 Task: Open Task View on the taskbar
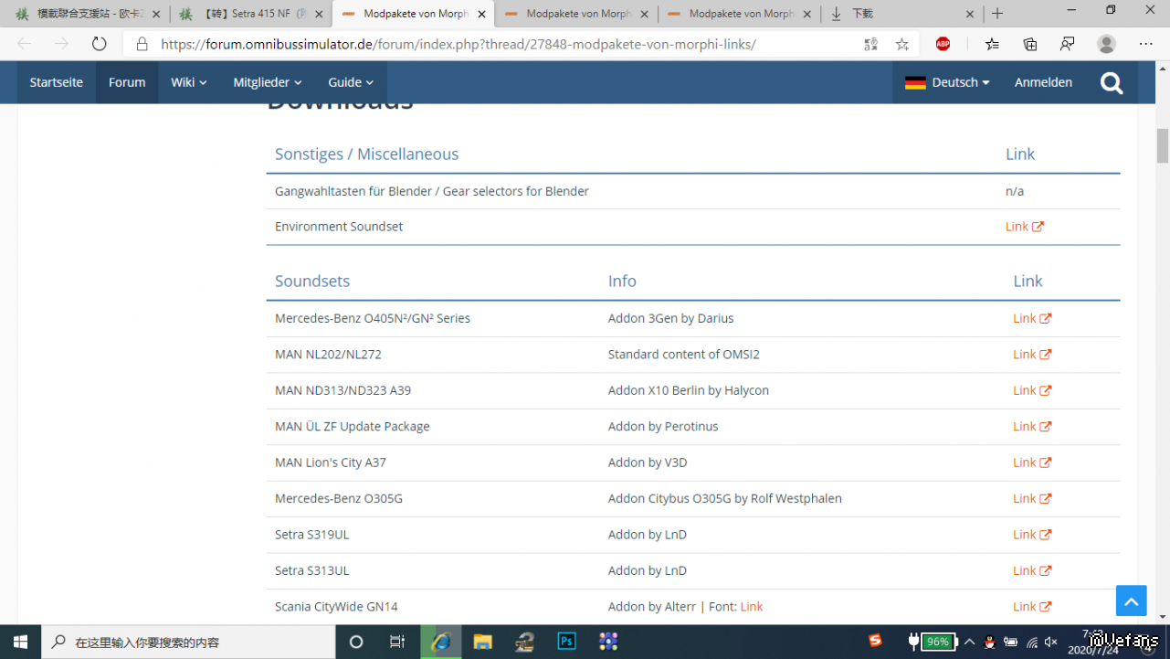pos(397,642)
